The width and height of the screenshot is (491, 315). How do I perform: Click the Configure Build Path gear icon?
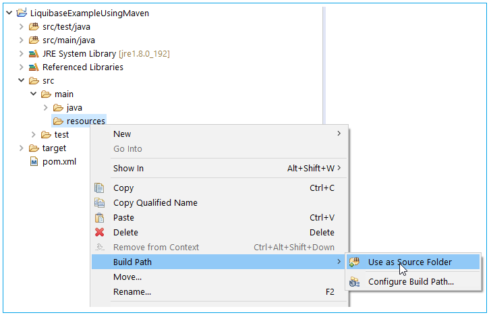click(355, 282)
